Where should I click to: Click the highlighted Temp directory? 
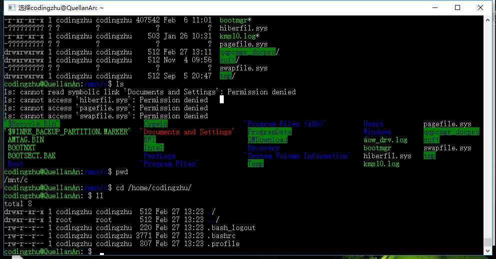point(256,164)
